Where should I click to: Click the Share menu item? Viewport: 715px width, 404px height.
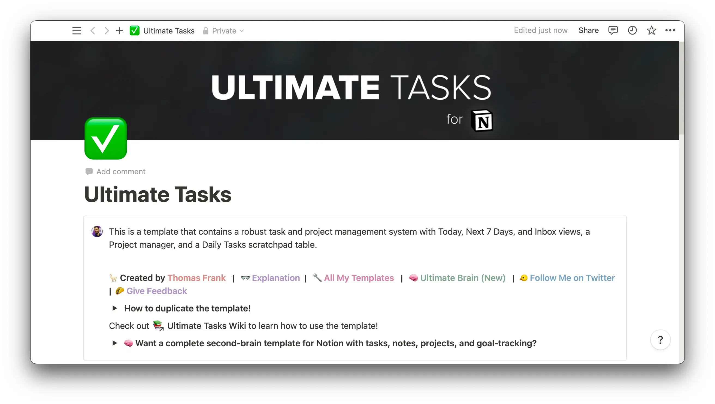point(588,30)
